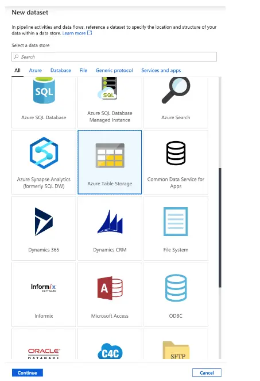The height and width of the screenshot is (381, 260).
Task: Click the Continue button
Action: click(28, 373)
